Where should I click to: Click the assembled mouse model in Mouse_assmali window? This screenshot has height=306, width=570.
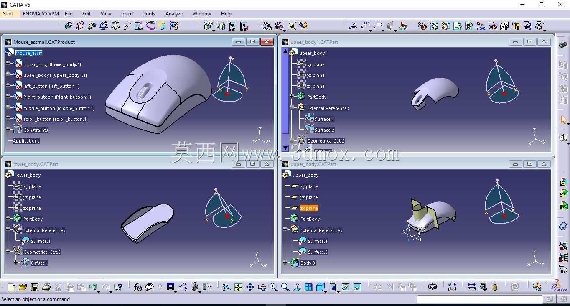coord(158,94)
